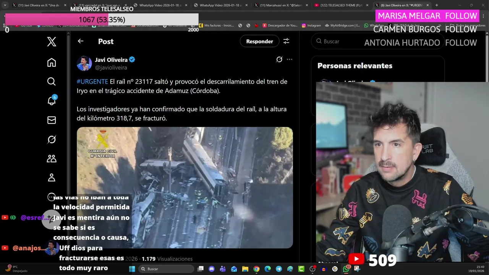This screenshot has height=275, width=489.
Task: Click the taskbar Buscar search box
Action: (166, 269)
